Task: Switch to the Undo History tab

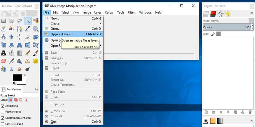Action: pyautogui.click(x=228, y=14)
